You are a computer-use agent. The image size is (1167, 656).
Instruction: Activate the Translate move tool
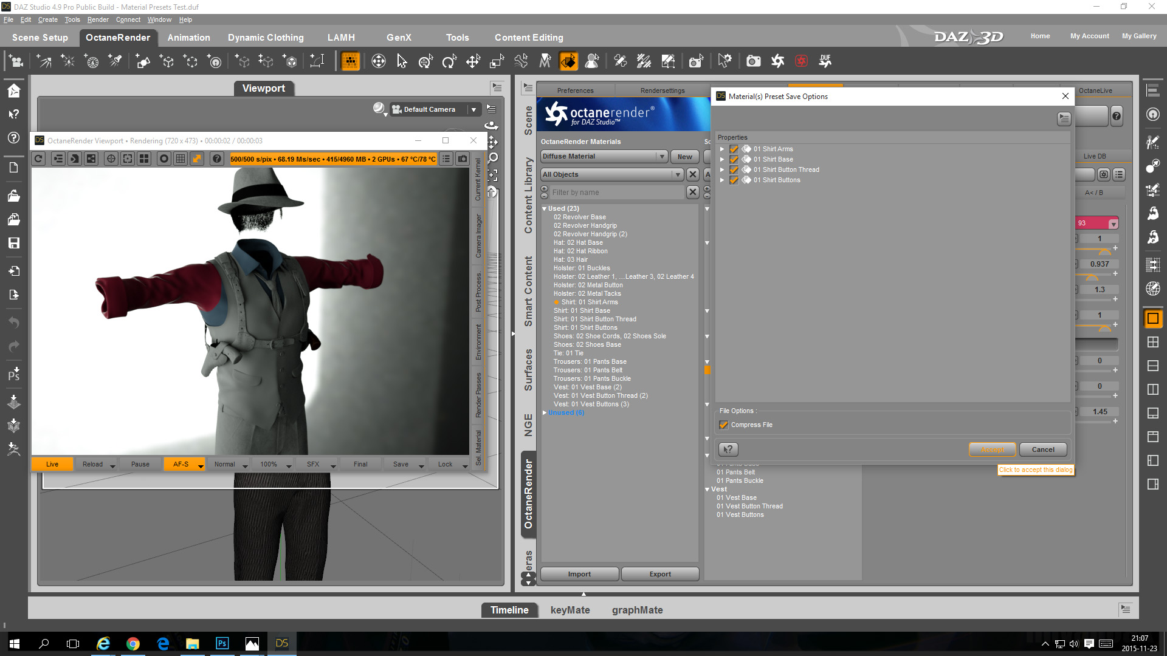(473, 61)
